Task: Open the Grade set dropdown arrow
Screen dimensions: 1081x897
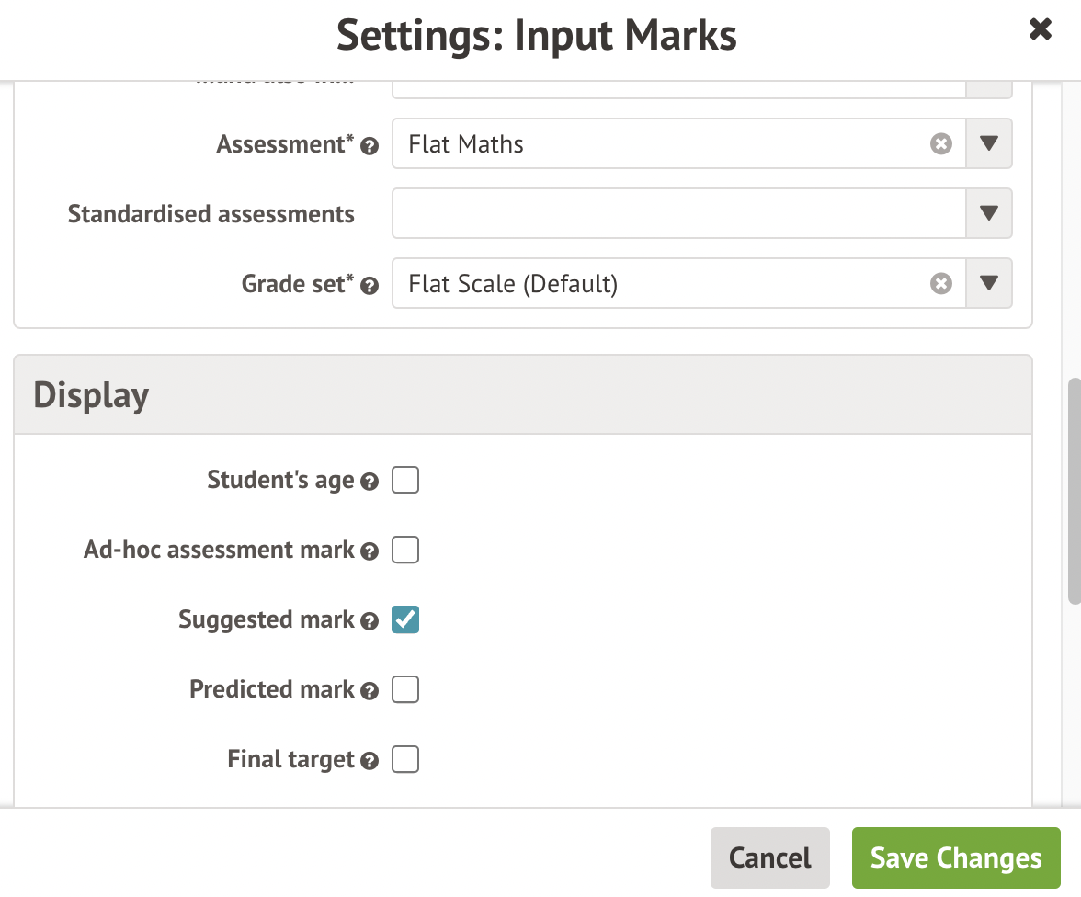Action: (x=989, y=284)
